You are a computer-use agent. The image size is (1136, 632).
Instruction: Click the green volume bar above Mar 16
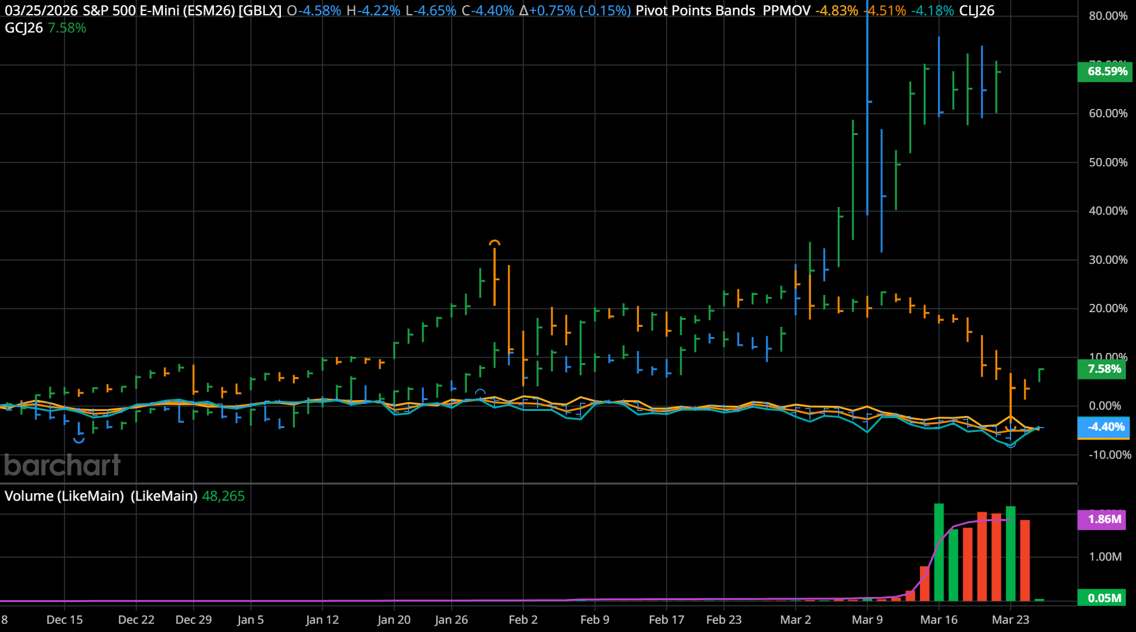coord(939,552)
